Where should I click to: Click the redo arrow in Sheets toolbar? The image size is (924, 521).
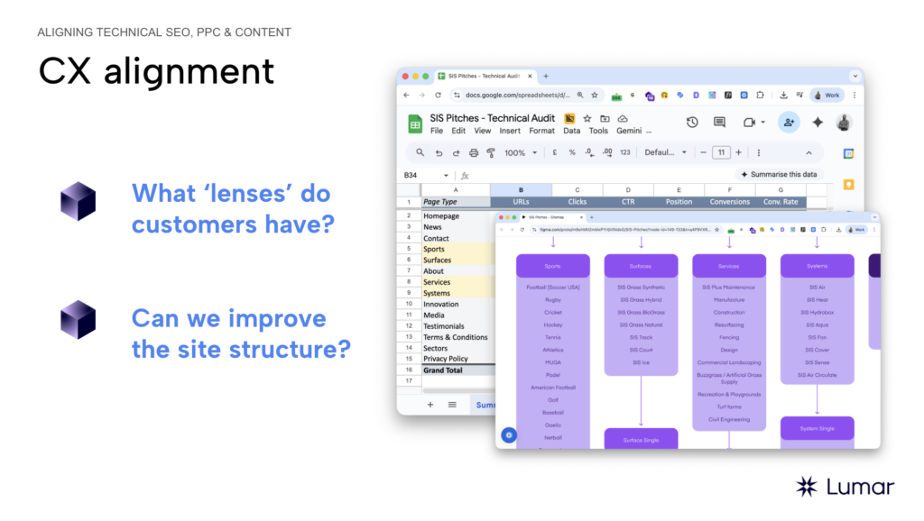point(456,153)
